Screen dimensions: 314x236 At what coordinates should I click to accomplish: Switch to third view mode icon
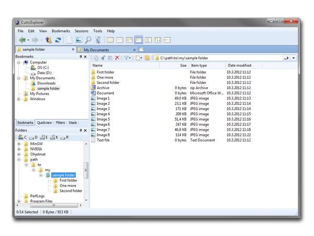click(129, 40)
